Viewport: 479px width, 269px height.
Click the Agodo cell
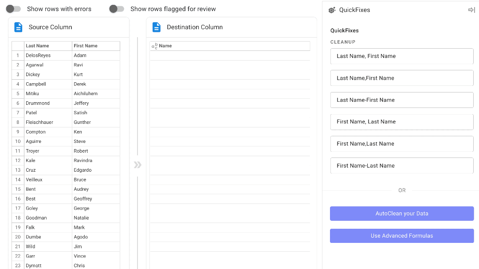point(96,237)
